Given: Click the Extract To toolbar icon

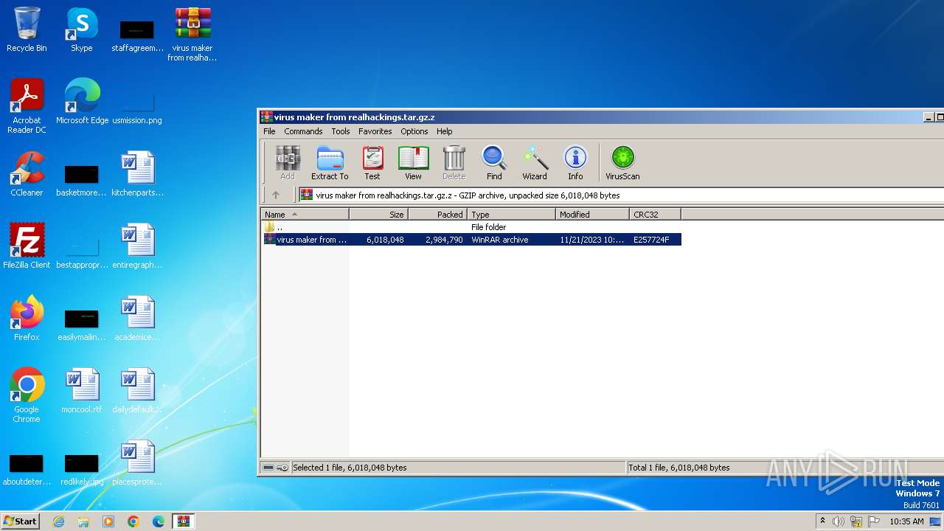Looking at the screenshot, I should point(330,162).
